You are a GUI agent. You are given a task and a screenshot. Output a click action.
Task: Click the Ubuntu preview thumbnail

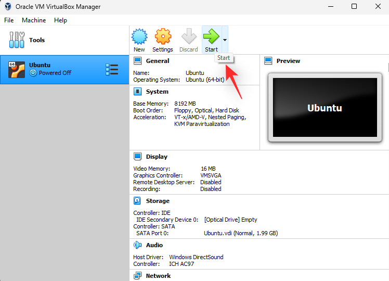click(x=325, y=108)
